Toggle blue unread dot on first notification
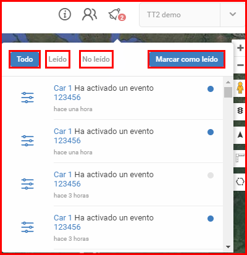Viewport: 247px width, 255px height. pos(211,89)
